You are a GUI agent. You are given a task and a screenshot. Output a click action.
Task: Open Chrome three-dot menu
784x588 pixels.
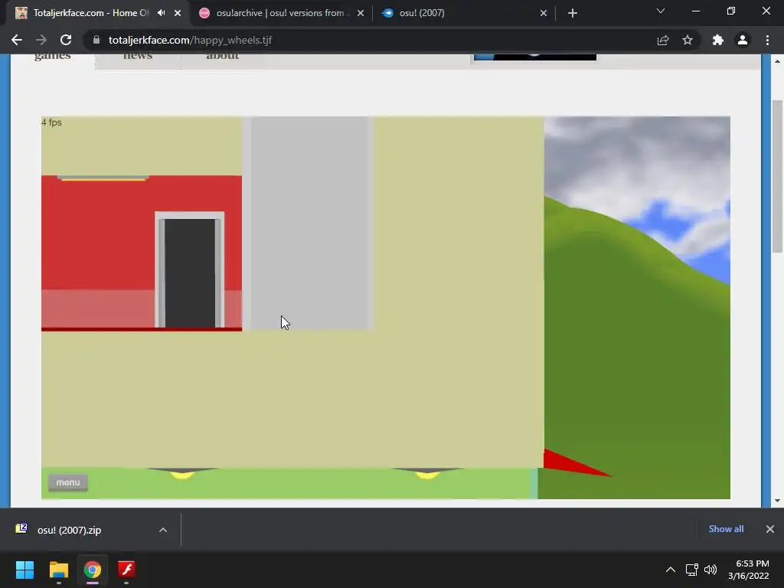point(767,40)
